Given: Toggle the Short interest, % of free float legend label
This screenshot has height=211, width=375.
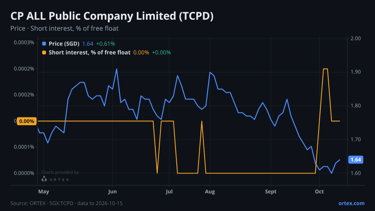Looking at the screenshot, I should point(89,53).
